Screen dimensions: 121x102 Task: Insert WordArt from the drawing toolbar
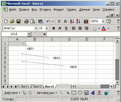(x=93, y=93)
